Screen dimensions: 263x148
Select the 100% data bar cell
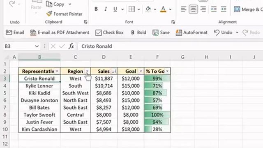[157, 115]
